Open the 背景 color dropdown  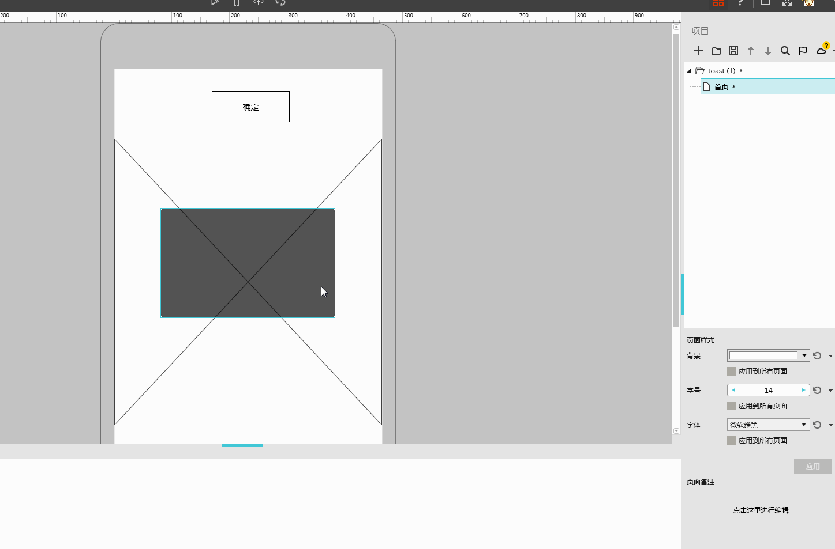804,355
